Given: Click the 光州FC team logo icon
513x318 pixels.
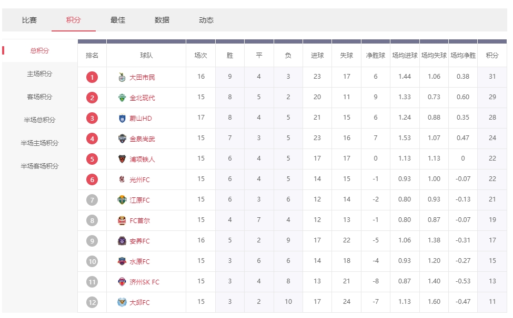Looking at the screenshot, I should (x=122, y=180).
